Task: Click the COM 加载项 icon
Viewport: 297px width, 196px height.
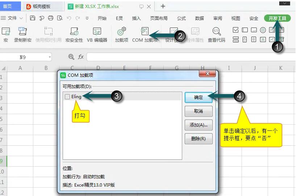Action: [145, 32]
